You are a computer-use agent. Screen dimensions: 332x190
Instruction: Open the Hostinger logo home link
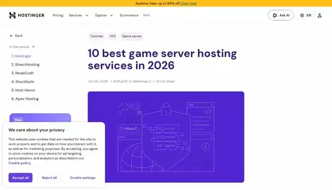(26, 15)
